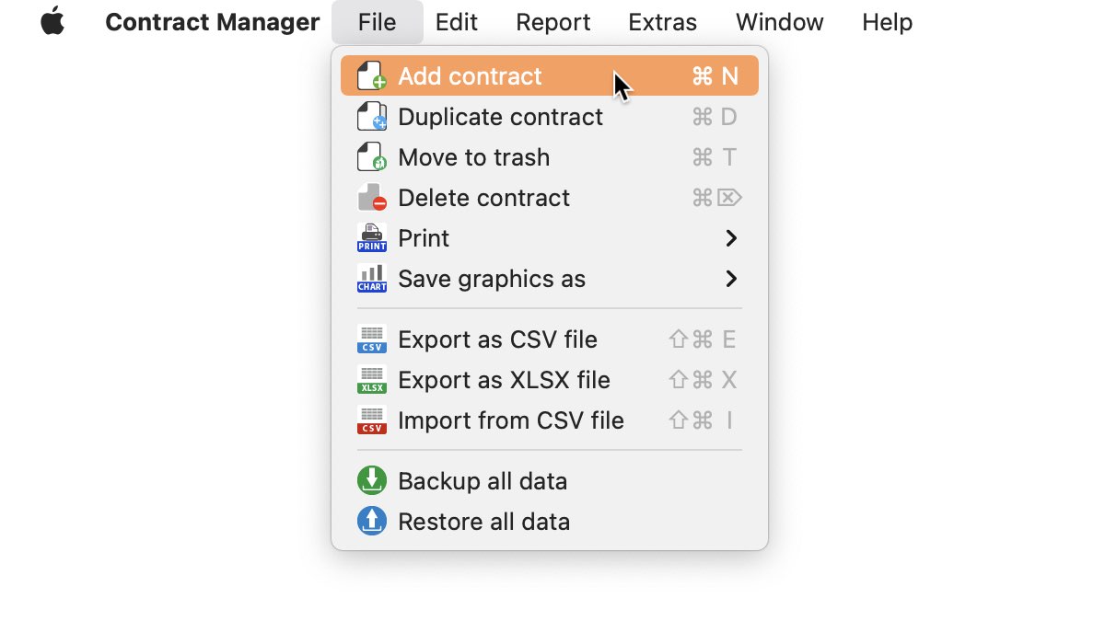Click the Save graphics chart icon
The image size is (1105, 644).
tap(372, 279)
